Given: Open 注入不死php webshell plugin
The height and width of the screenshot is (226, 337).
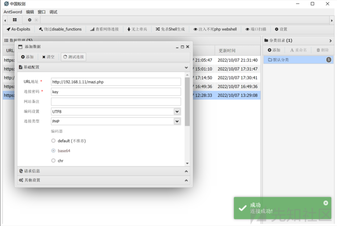Looking at the screenshot, I should coord(215,29).
